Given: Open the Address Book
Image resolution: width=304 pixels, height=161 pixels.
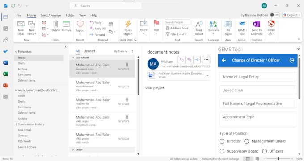Looking at the screenshot, I should coord(177,28).
